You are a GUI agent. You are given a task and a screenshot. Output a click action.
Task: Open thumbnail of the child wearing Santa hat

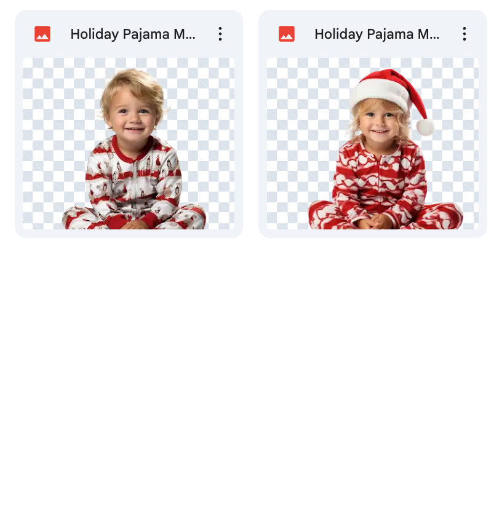pyautogui.click(x=373, y=143)
